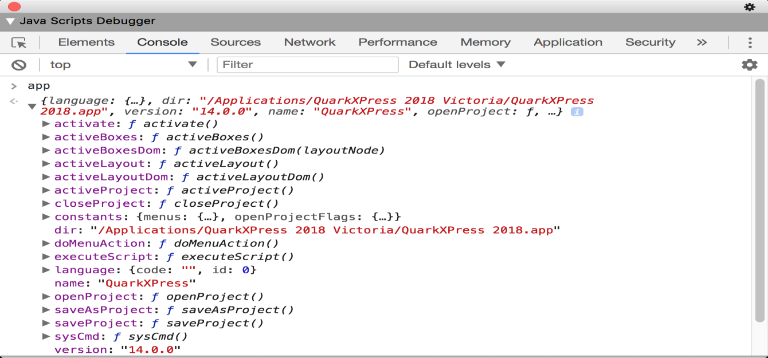Expand the sysCmd function property

(46, 336)
